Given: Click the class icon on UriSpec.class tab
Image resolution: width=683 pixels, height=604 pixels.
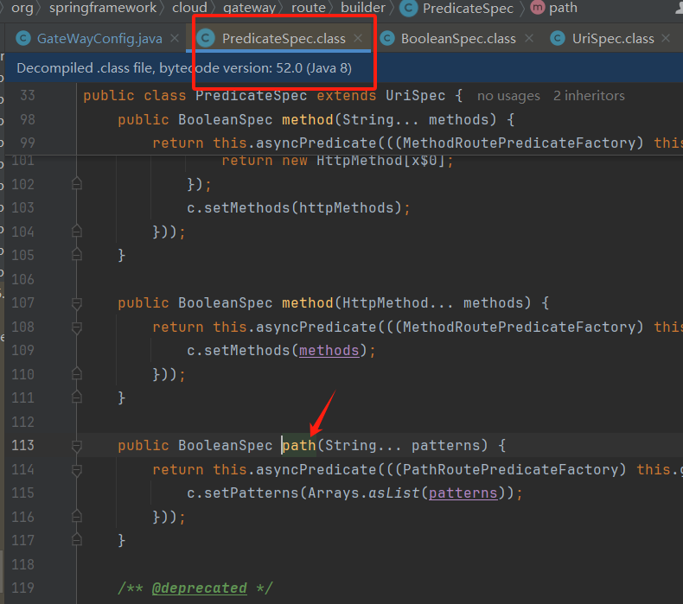Looking at the screenshot, I should coord(558,39).
